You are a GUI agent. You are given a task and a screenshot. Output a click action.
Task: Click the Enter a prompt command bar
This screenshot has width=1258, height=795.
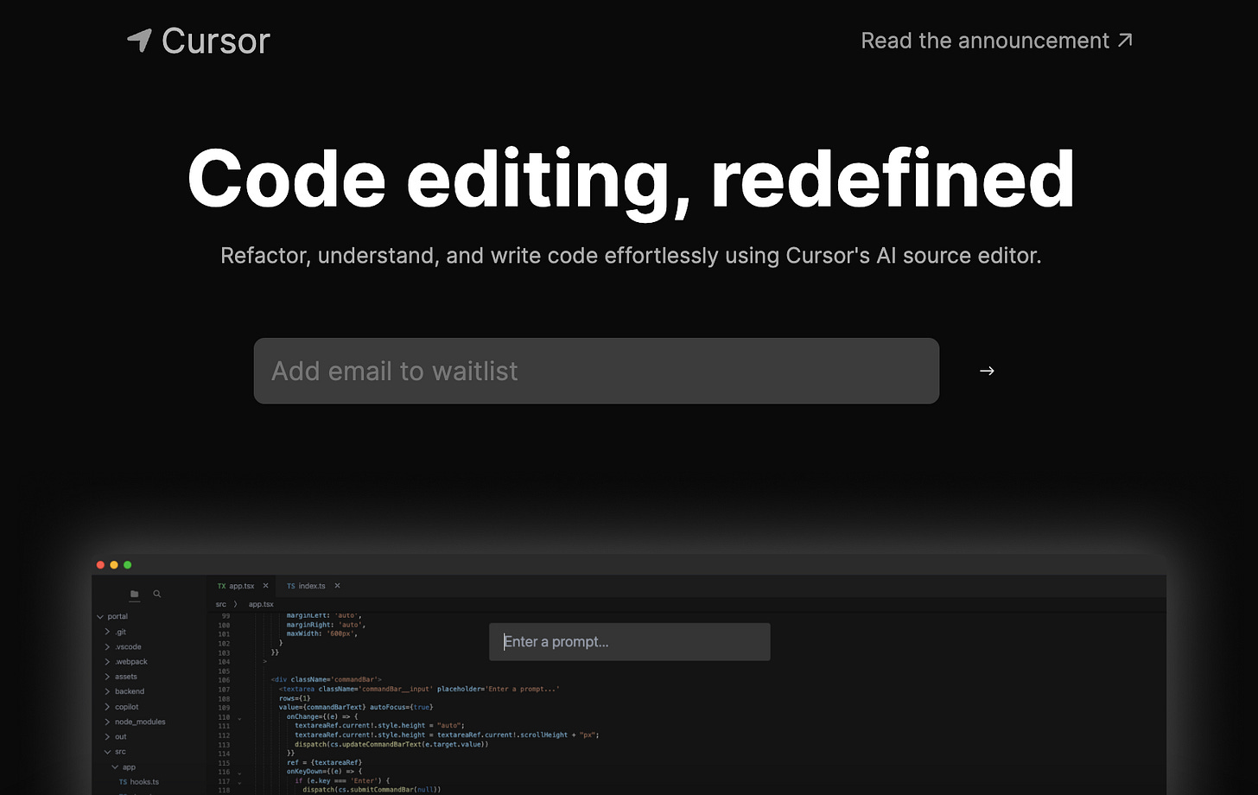(x=629, y=642)
